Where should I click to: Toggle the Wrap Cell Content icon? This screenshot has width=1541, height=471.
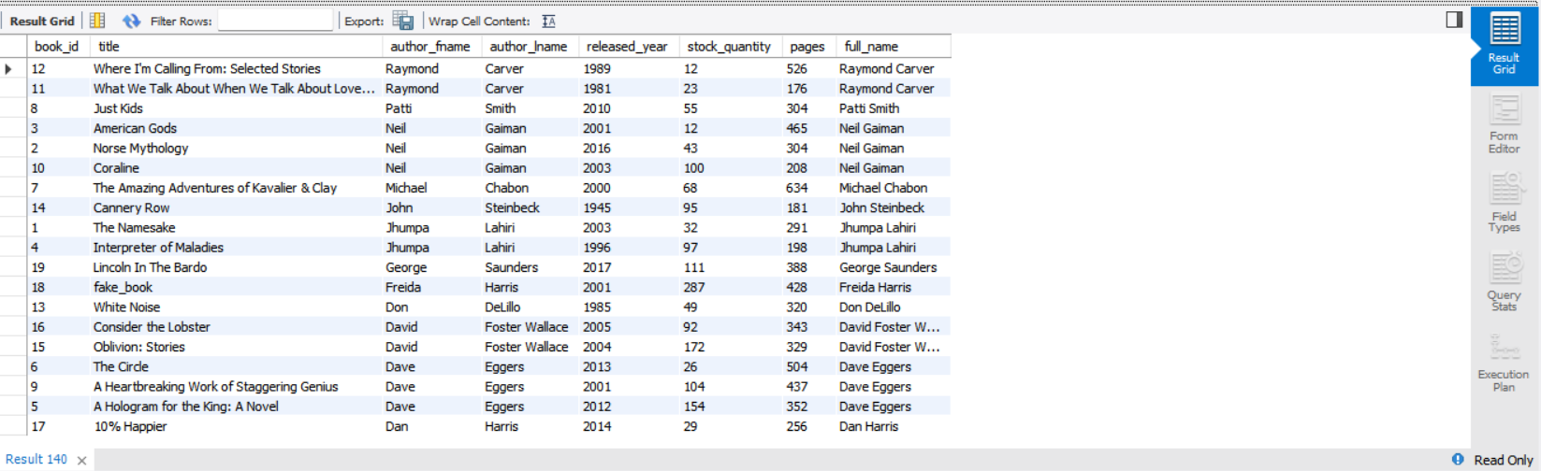tap(549, 21)
